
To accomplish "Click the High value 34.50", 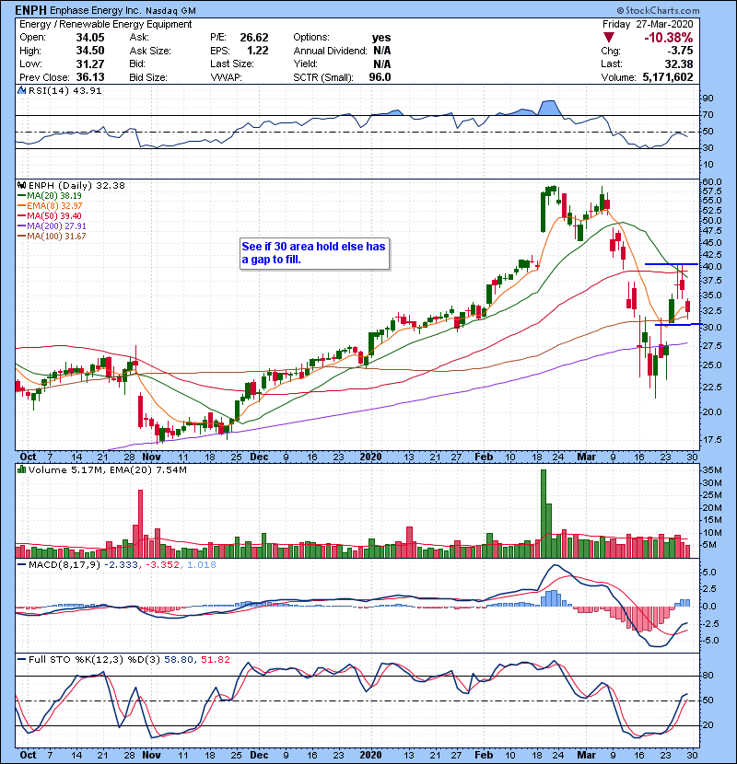I will [89, 51].
